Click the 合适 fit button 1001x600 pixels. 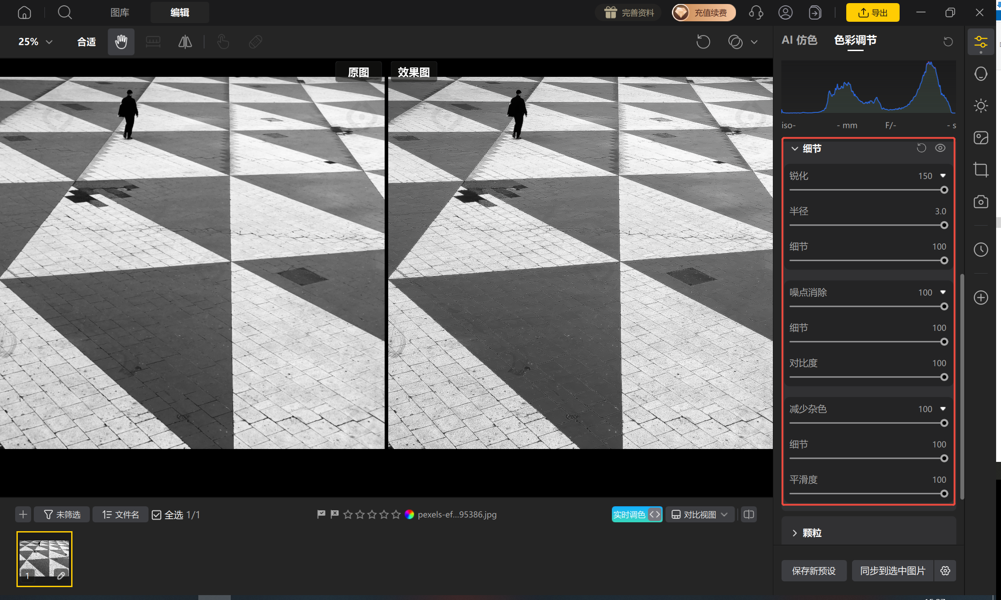pyautogui.click(x=86, y=42)
